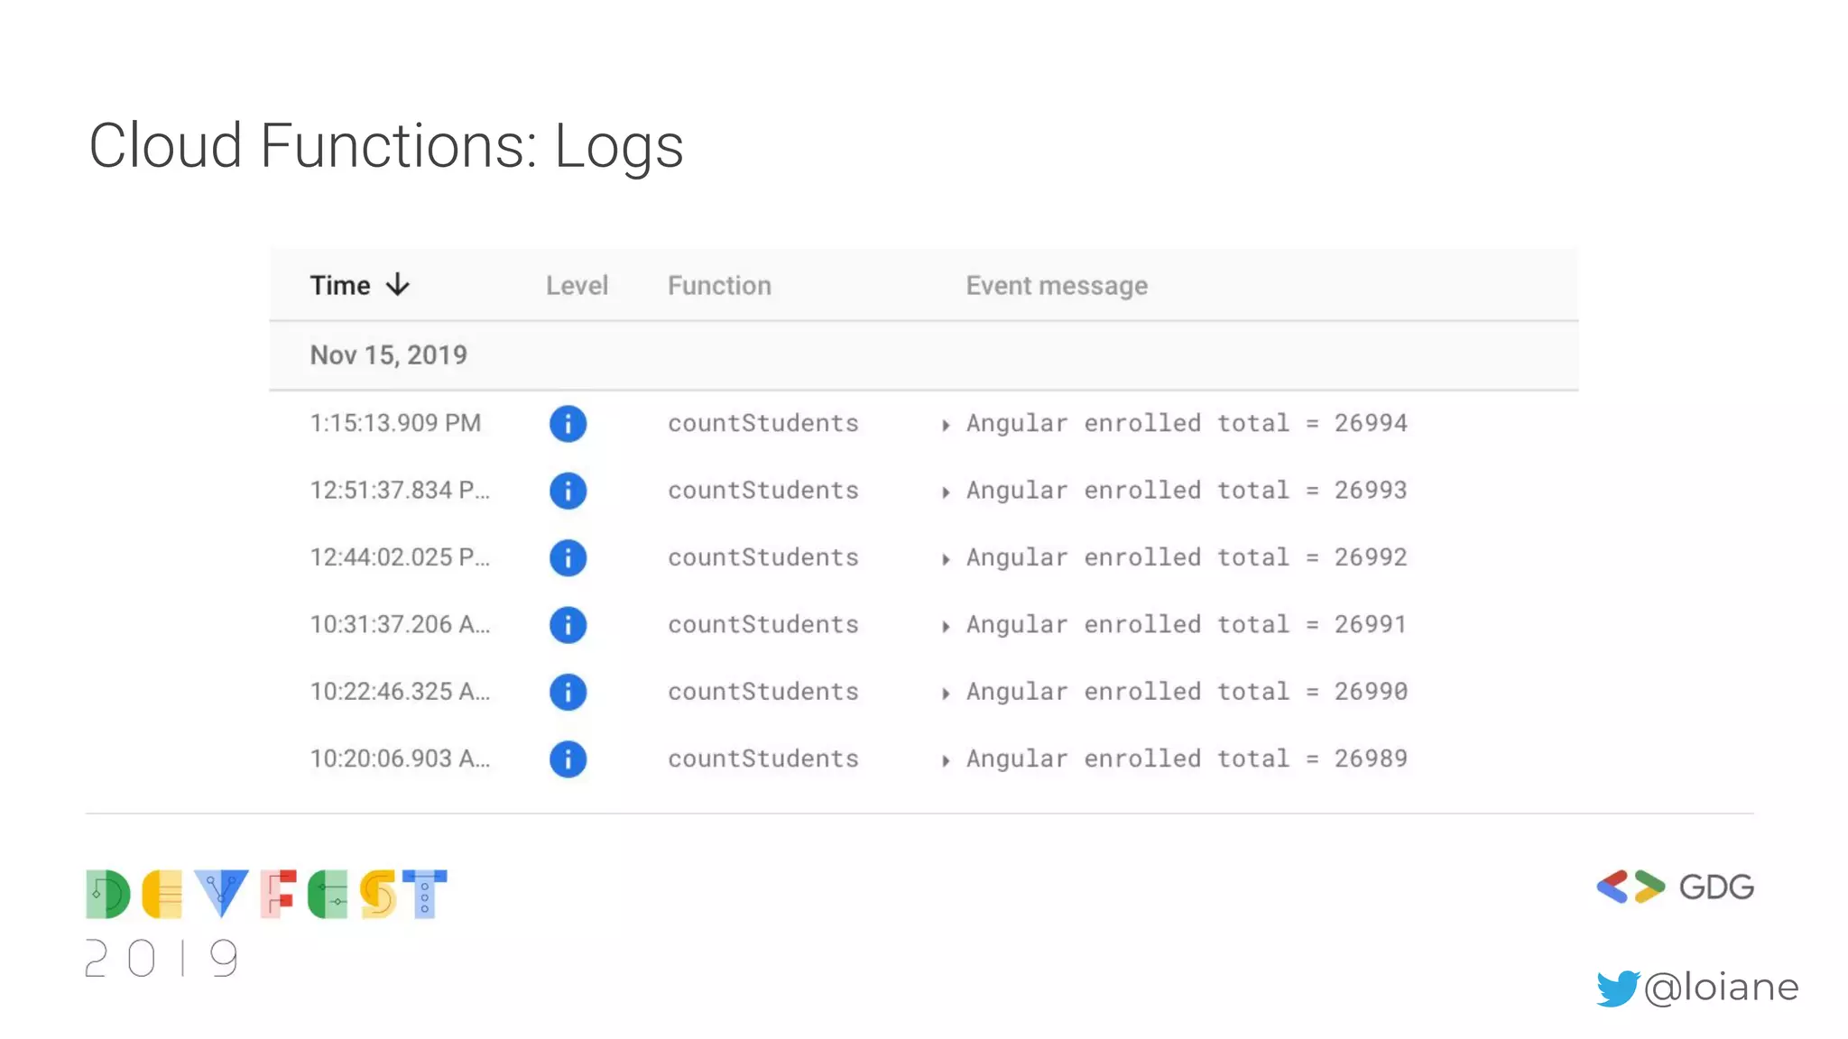Expand the 26993 enrolled total message
This screenshot has height=1039, width=1848.
946,492
